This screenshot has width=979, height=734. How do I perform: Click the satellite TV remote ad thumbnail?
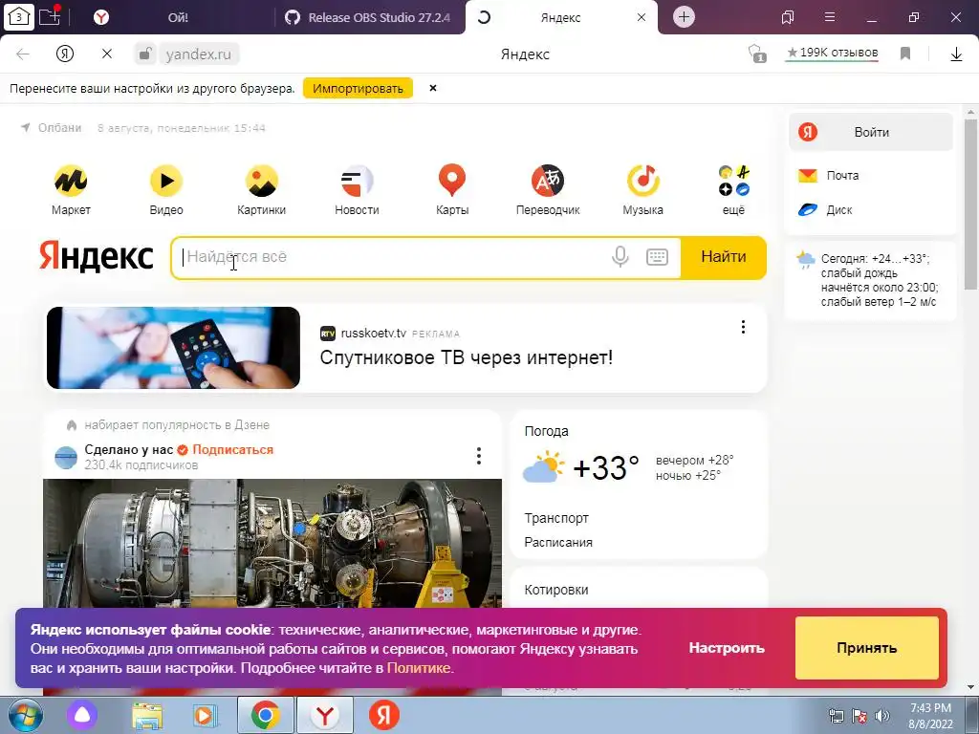174,348
